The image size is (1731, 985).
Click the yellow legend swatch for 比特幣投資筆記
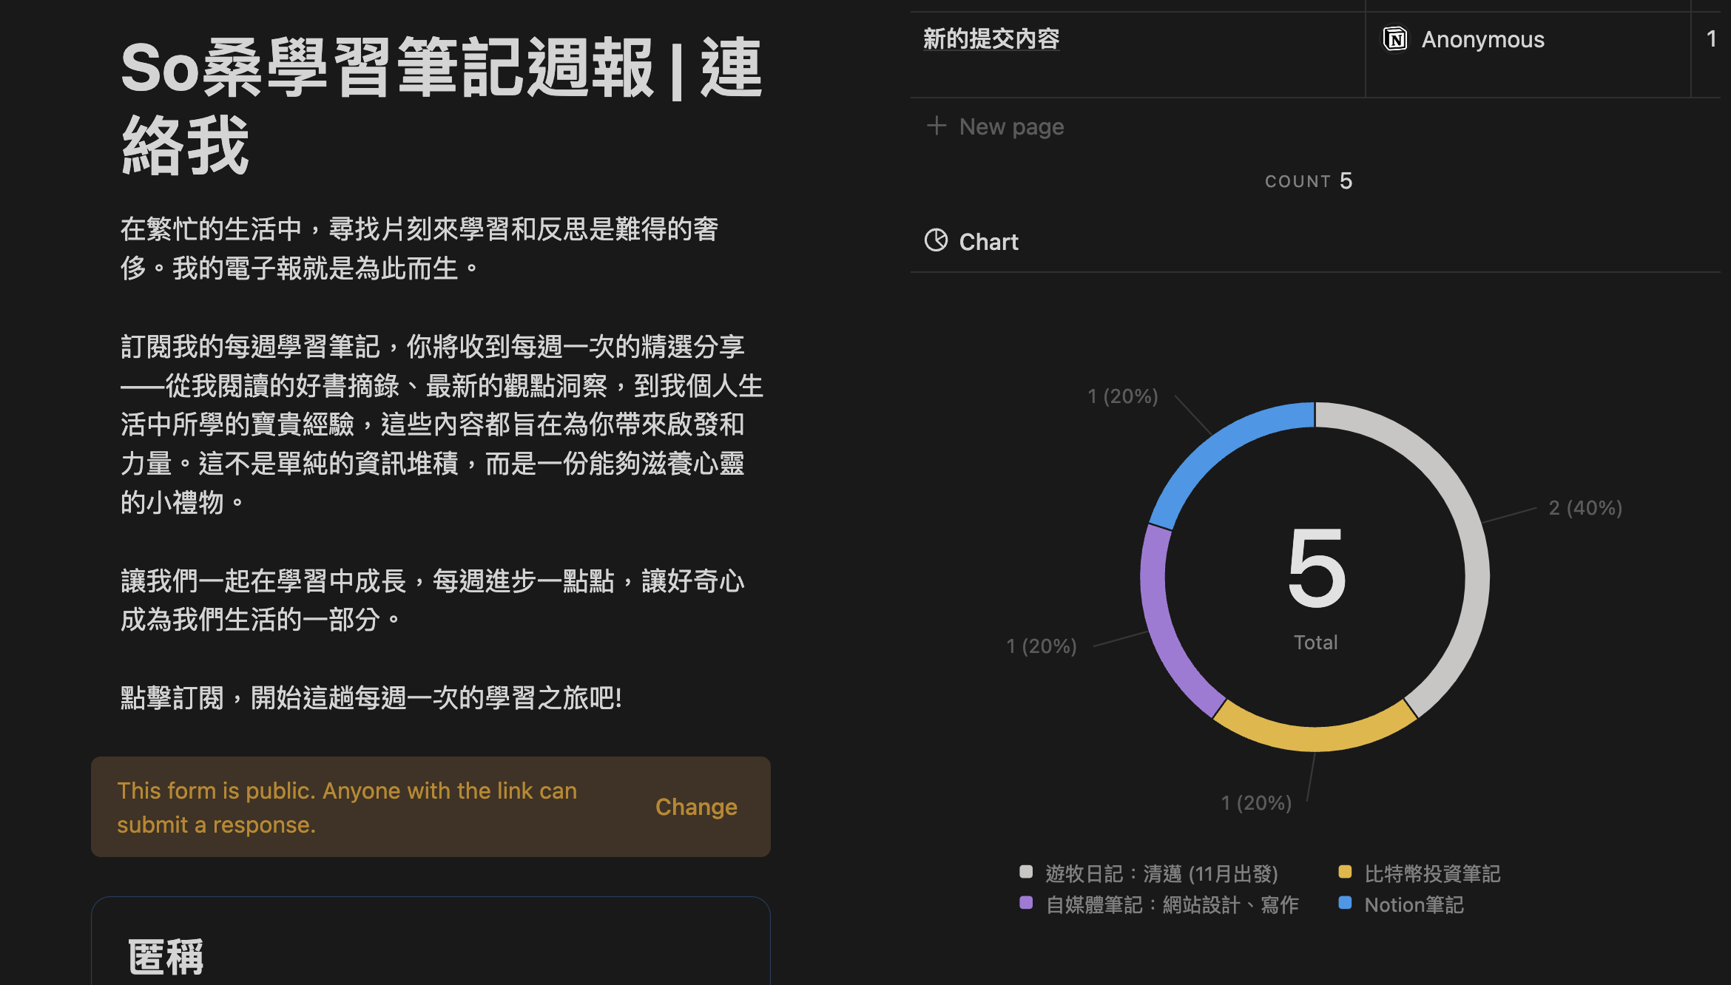[x=1345, y=872]
